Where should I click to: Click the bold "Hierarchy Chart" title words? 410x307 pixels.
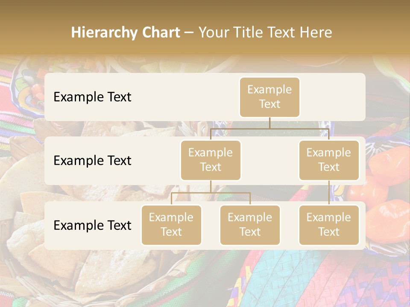pyautogui.click(x=125, y=32)
